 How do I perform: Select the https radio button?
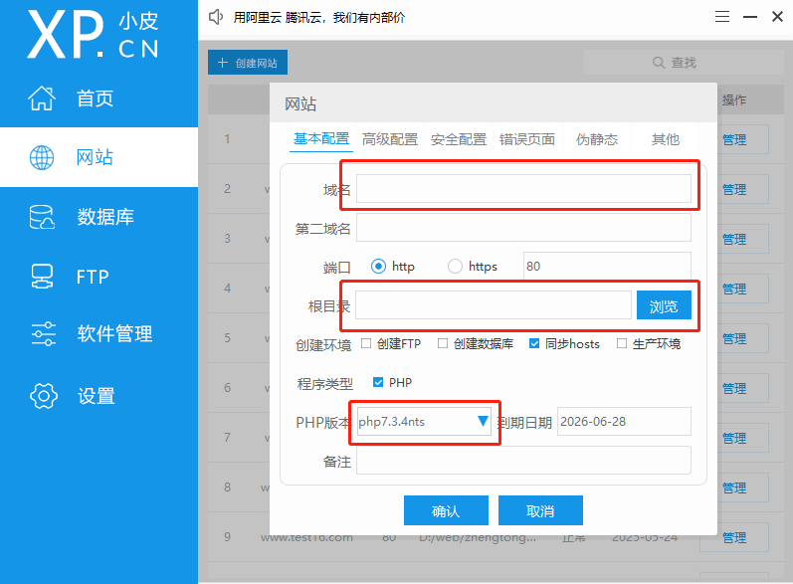pos(455,266)
